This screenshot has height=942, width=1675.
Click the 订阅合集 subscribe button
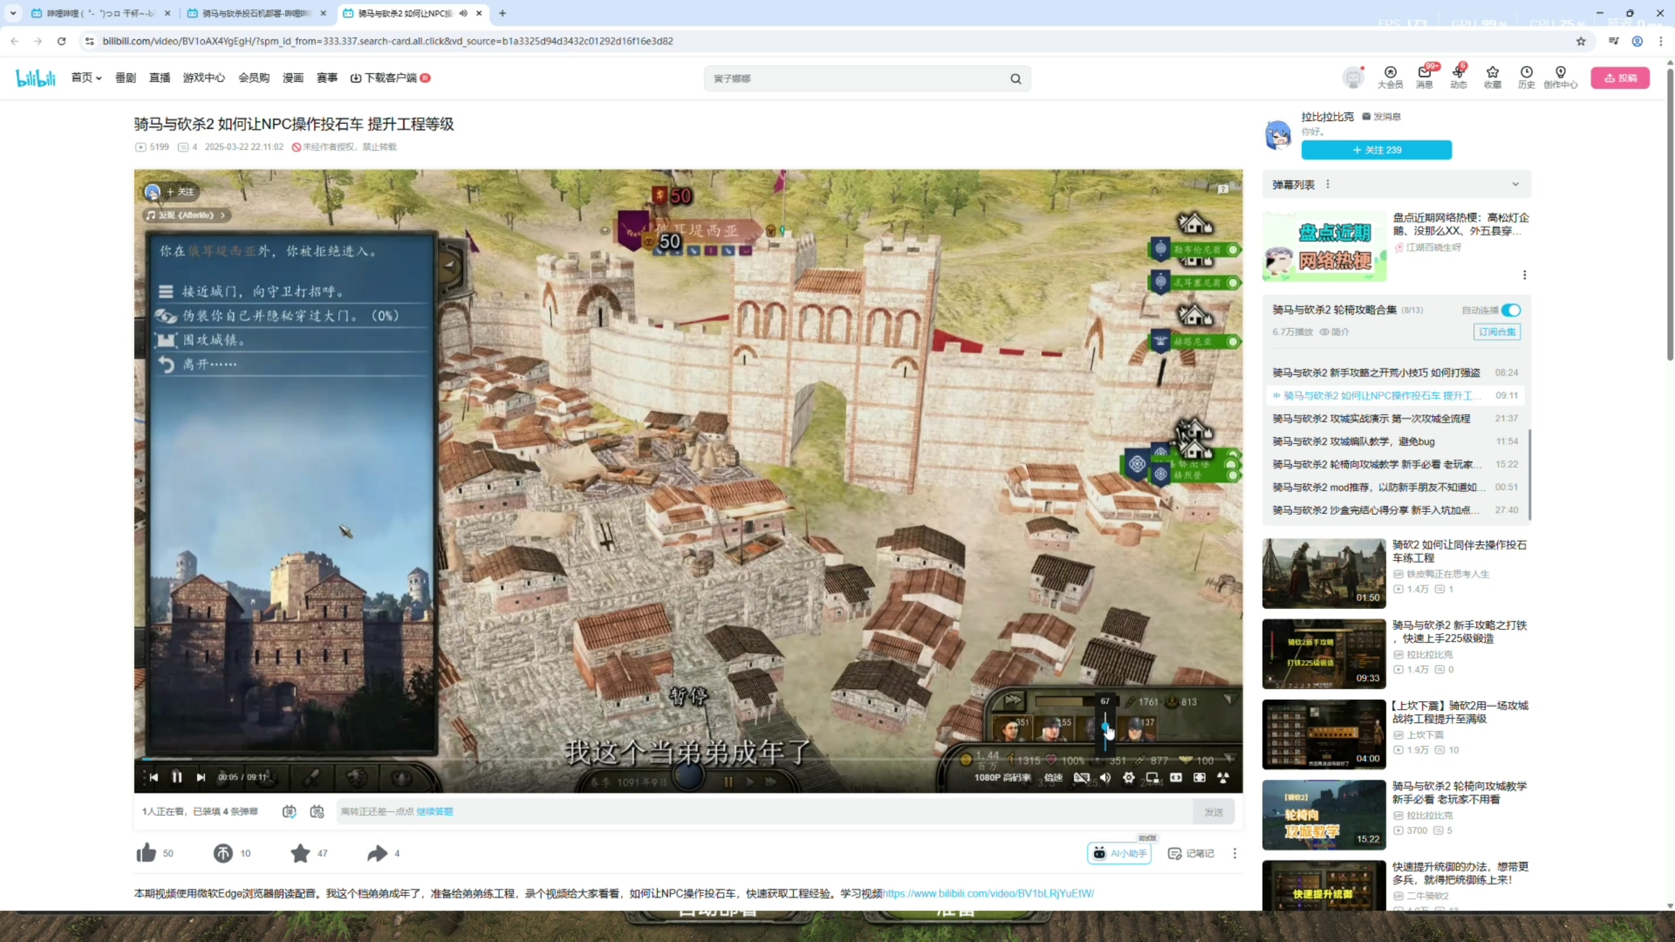pos(1497,332)
